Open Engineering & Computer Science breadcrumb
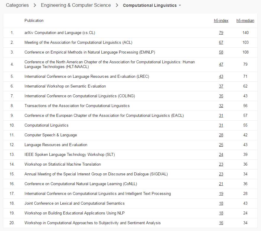Screen dimensions: 261x231 pyautogui.click(x=76, y=5)
